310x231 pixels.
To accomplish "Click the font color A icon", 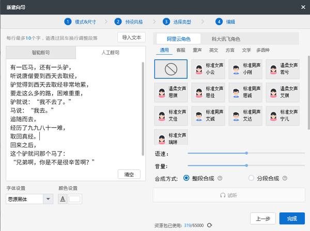I will [63, 199].
